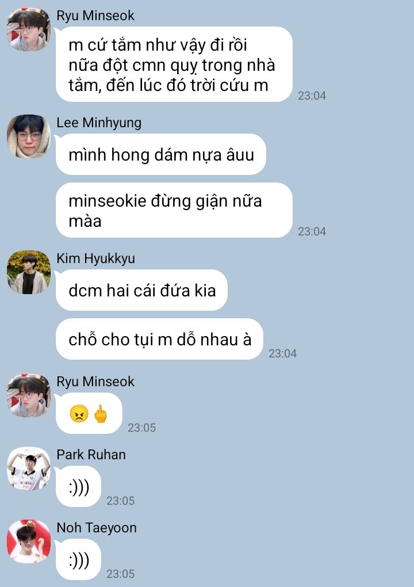Open Noh Taeyoon's profile avatar
Image resolution: width=414 pixels, height=587 pixels.
[28, 542]
